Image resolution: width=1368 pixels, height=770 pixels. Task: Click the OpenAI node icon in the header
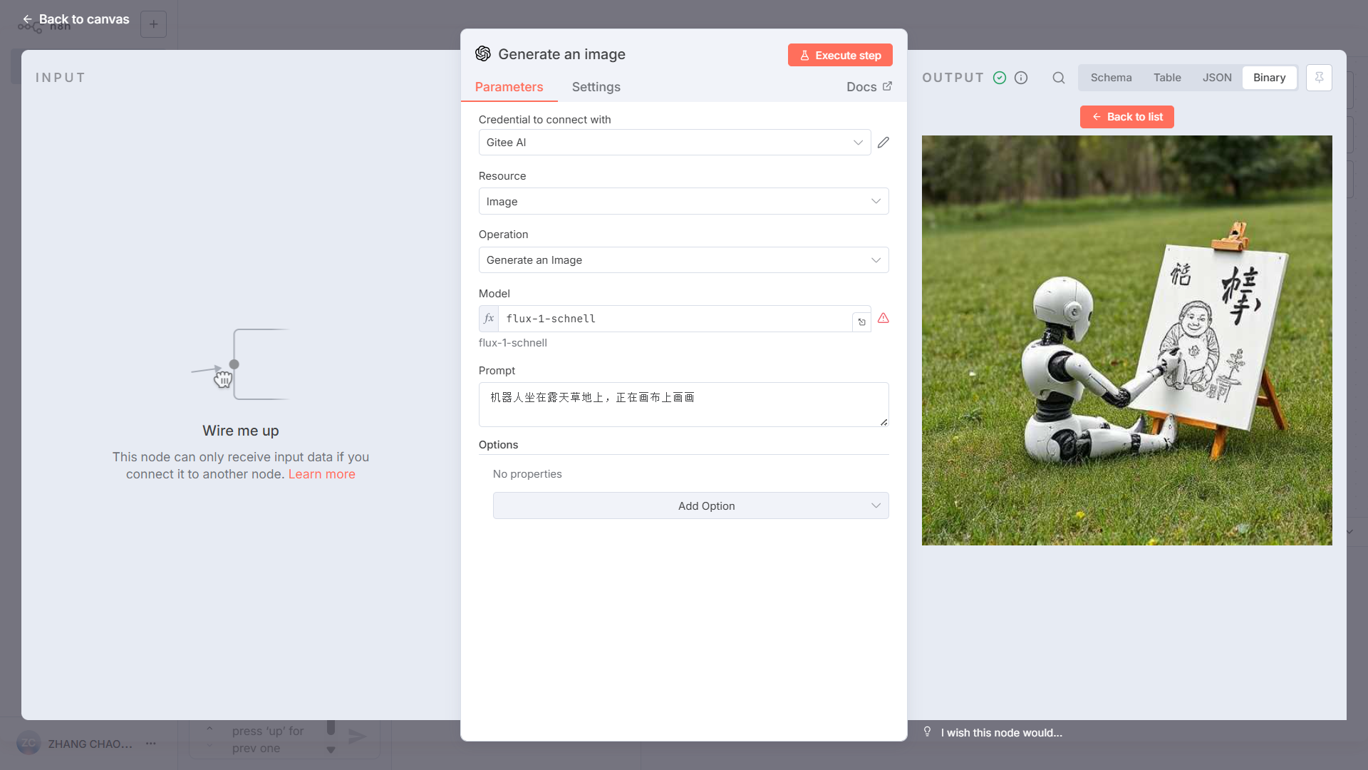482,53
